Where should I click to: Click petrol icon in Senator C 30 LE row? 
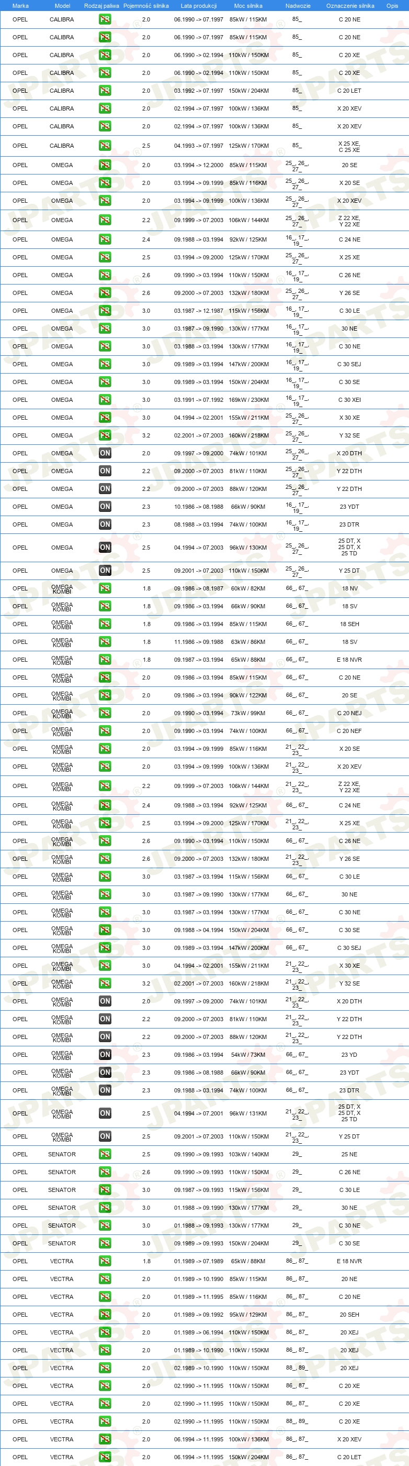(x=105, y=1190)
